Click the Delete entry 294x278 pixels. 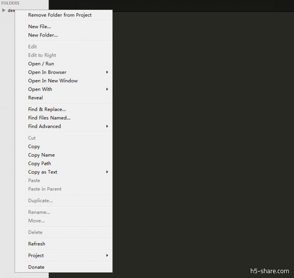[64, 232]
